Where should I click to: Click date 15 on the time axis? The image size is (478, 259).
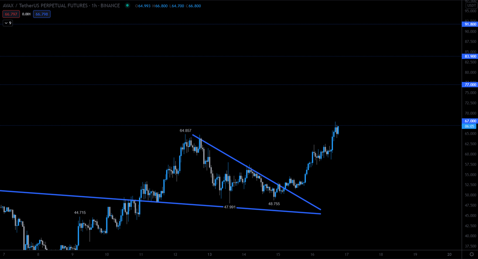point(278,254)
